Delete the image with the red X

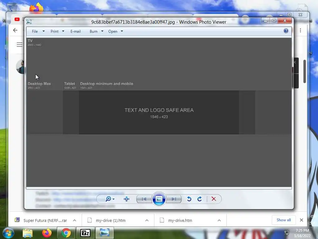click(214, 199)
